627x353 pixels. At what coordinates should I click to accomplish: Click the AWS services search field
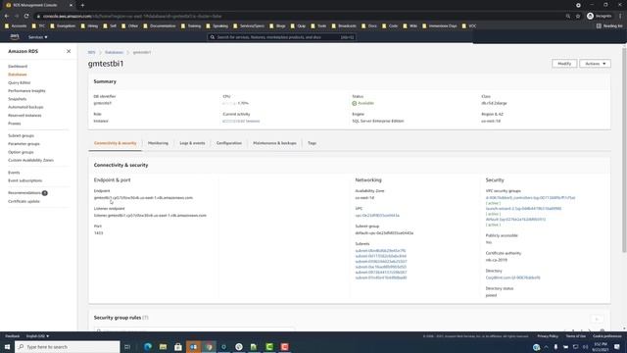tap(281, 37)
